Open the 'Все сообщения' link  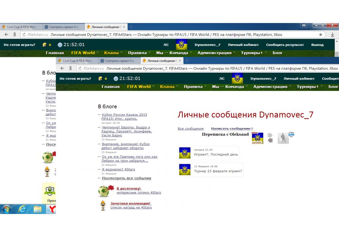[x=191, y=129]
